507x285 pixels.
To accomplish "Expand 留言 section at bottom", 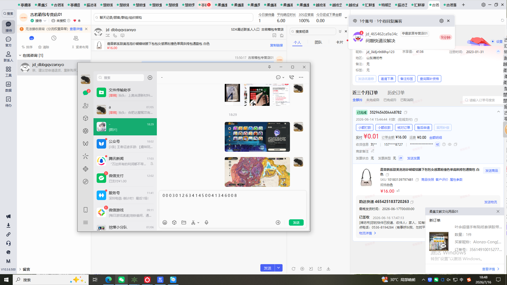I will (x=20, y=269).
